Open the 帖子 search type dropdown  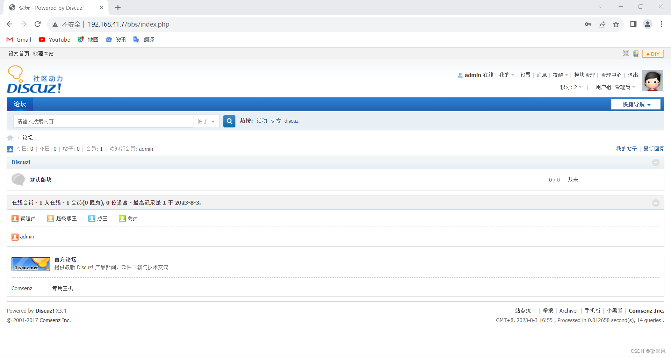(x=206, y=121)
